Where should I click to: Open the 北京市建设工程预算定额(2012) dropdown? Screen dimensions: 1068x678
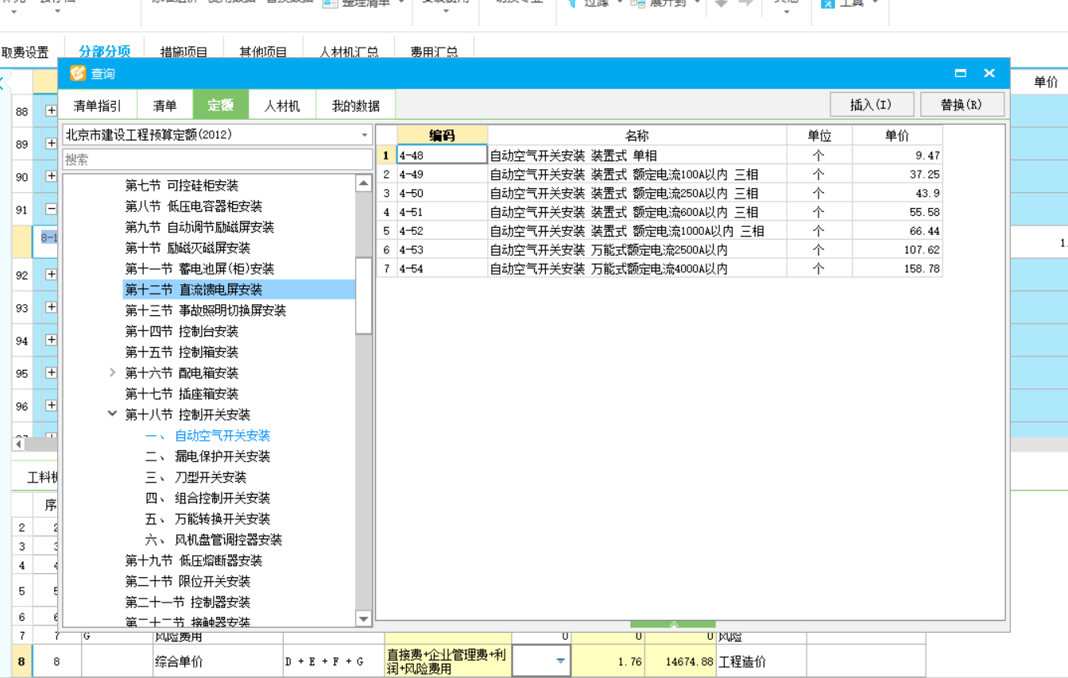(365, 135)
